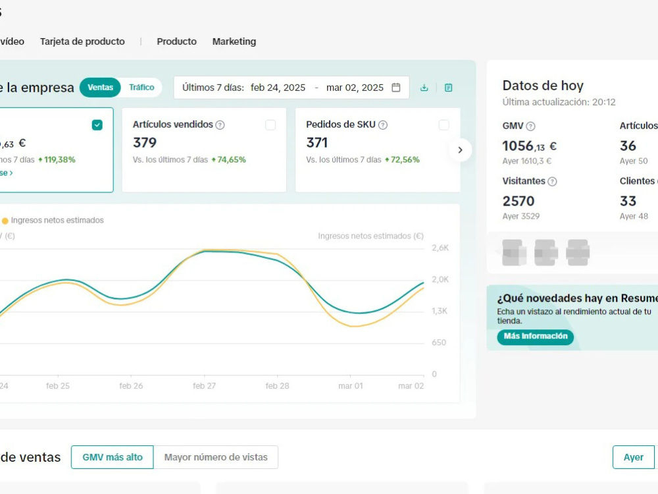Click the 2,6K axis value

pyautogui.click(x=440, y=248)
